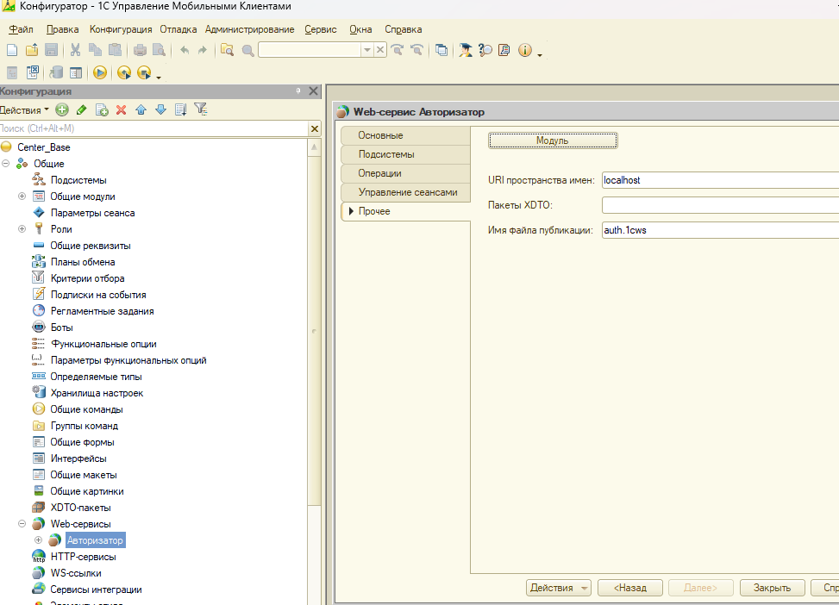Expand the Авторизатор web-service node
This screenshot has height=605, width=839.
point(38,540)
